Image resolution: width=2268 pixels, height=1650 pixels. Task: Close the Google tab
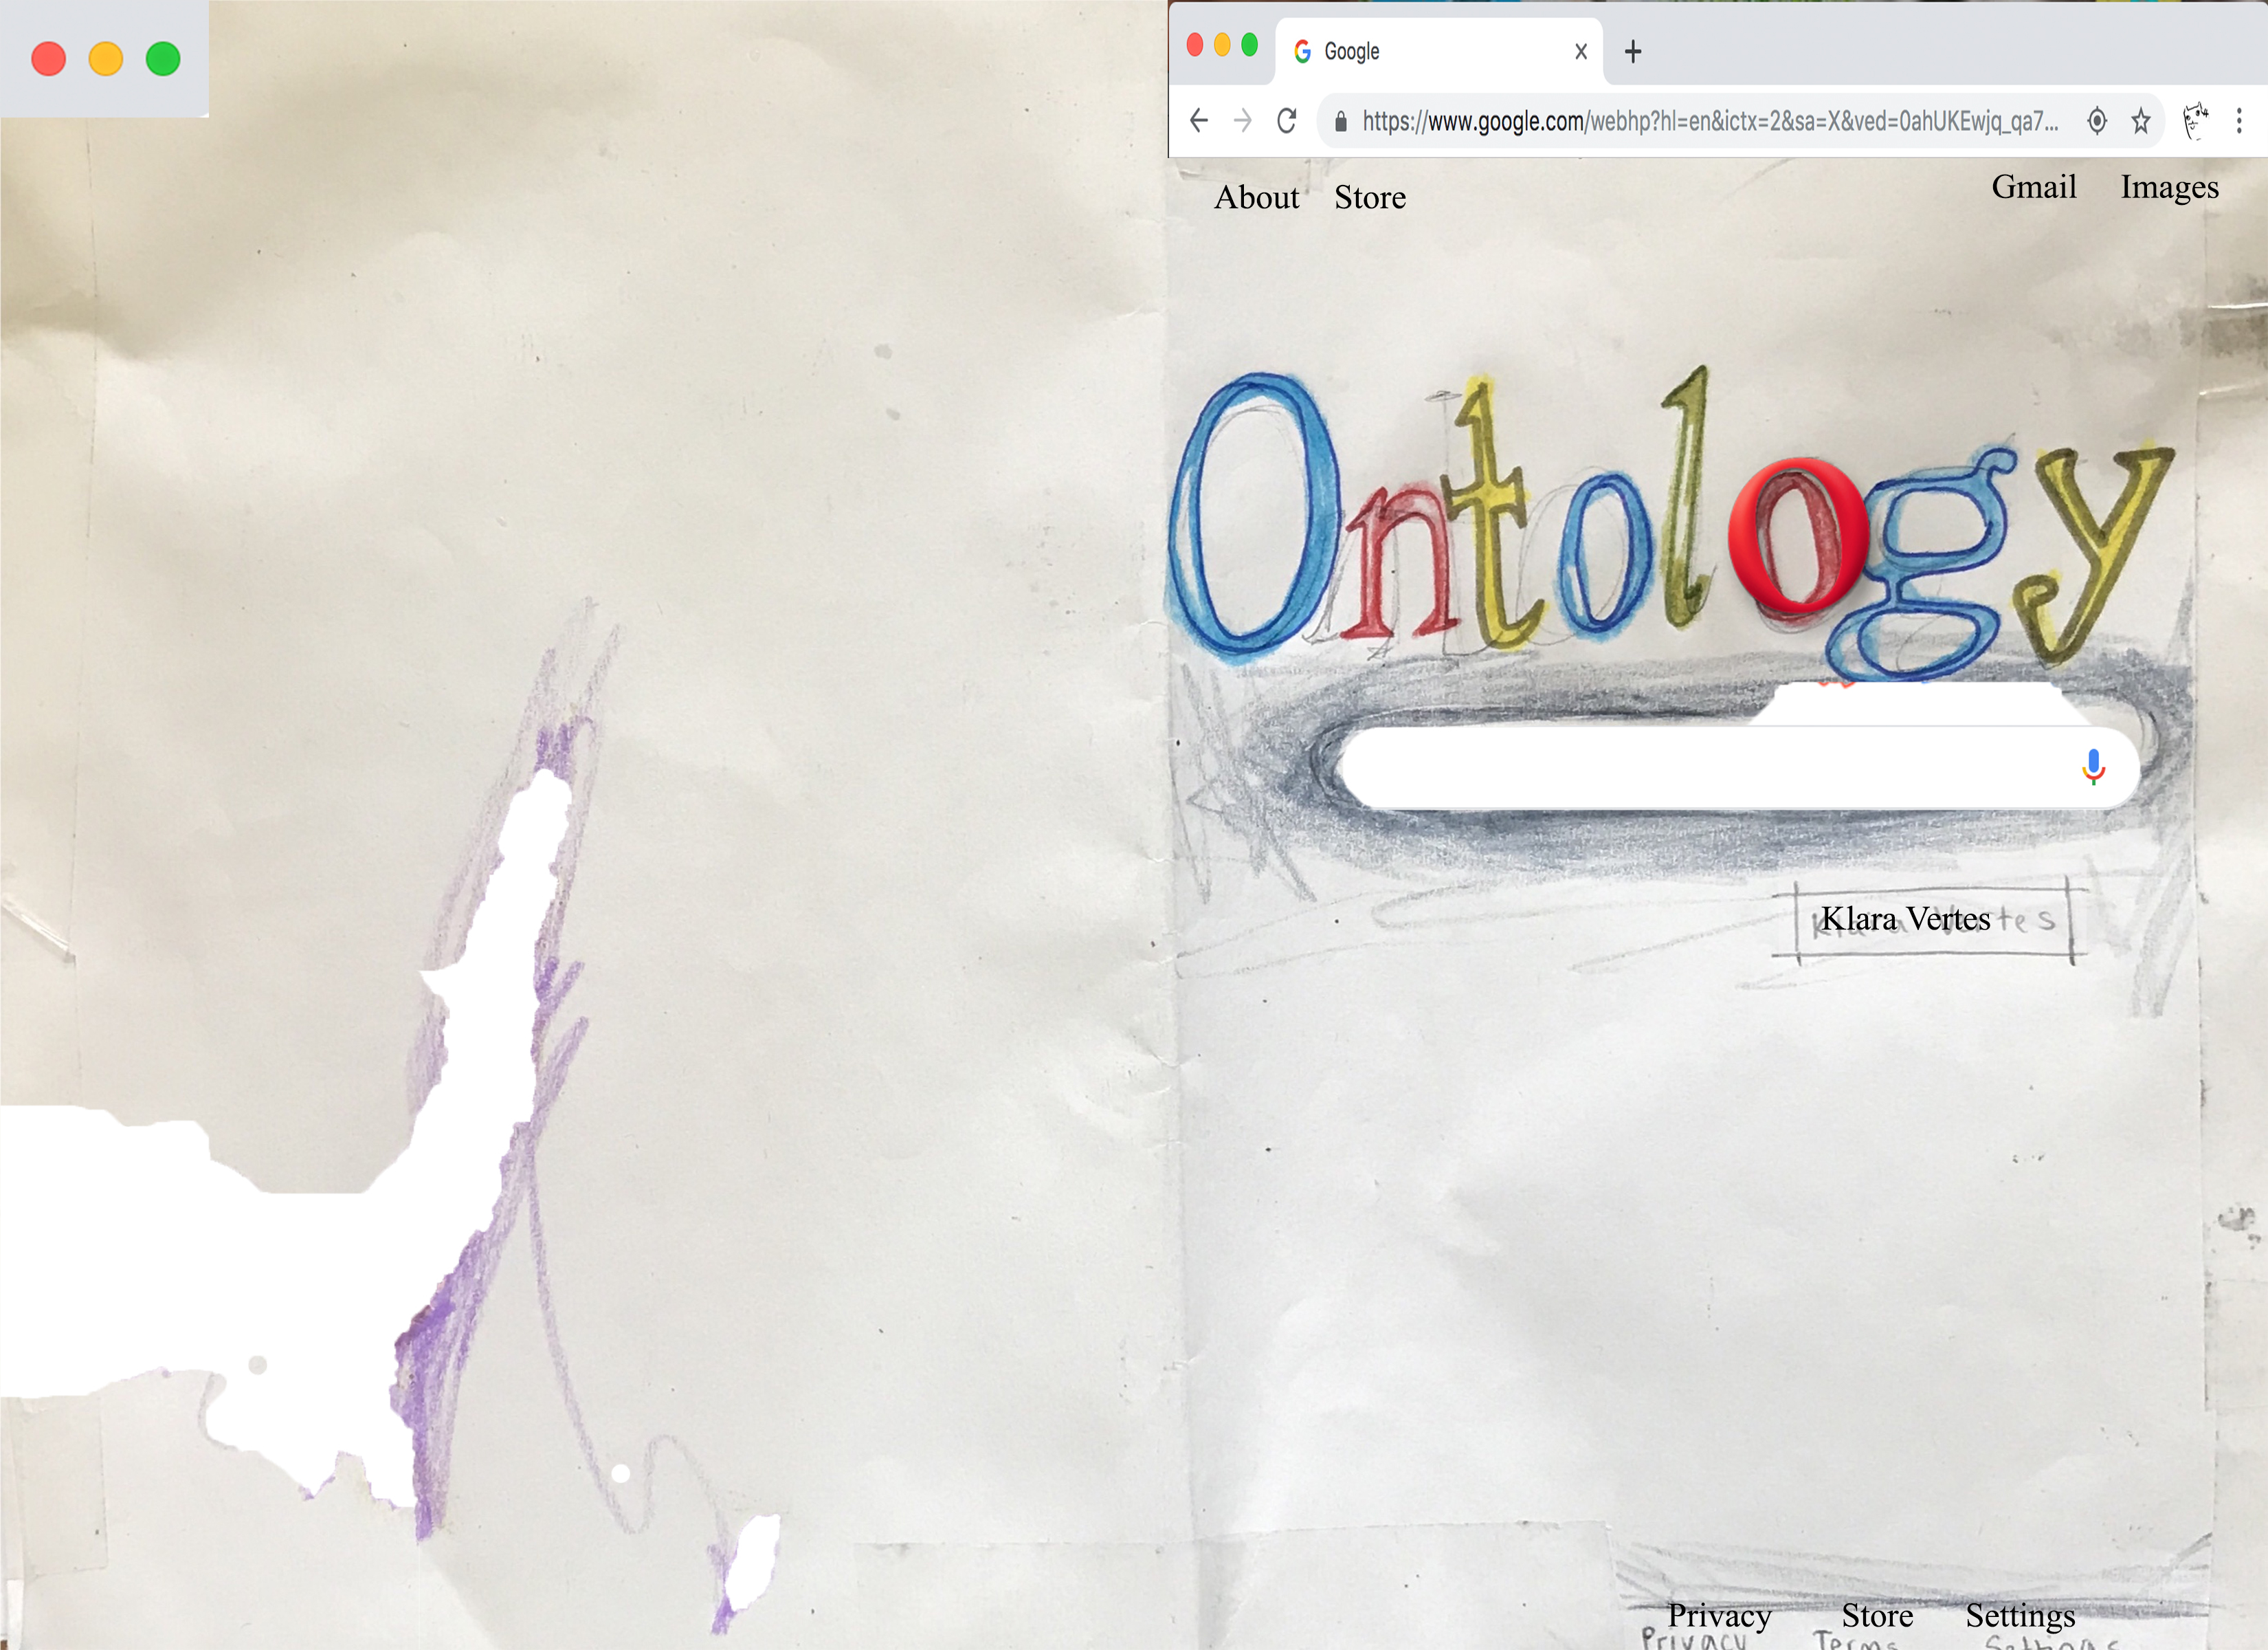point(1581,51)
